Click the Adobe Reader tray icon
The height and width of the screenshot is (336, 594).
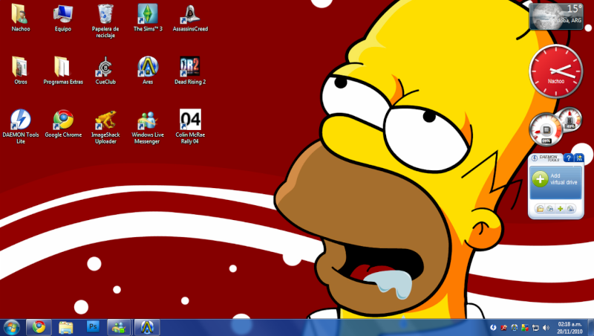pyautogui.click(x=503, y=328)
